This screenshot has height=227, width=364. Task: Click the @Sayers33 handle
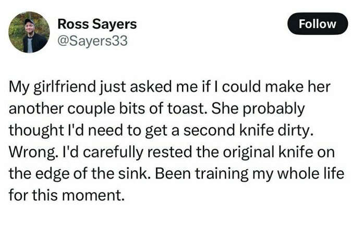pos(92,40)
